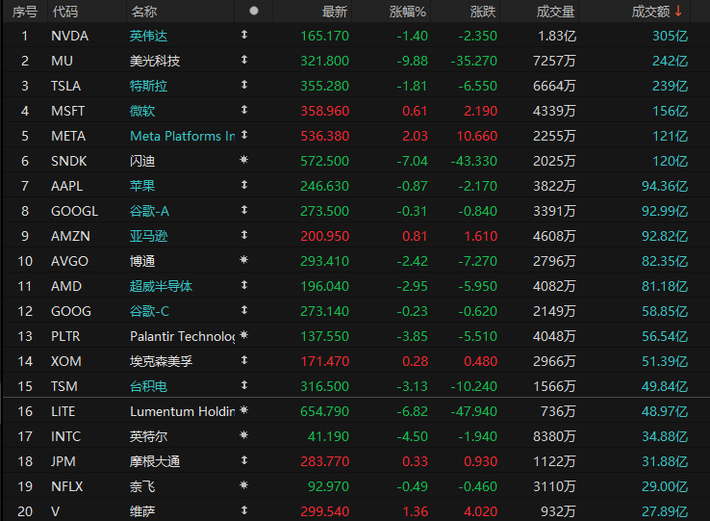Click change -47.940 in LITE row
The width and height of the screenshot is (710, 521).
coord(474,411)
